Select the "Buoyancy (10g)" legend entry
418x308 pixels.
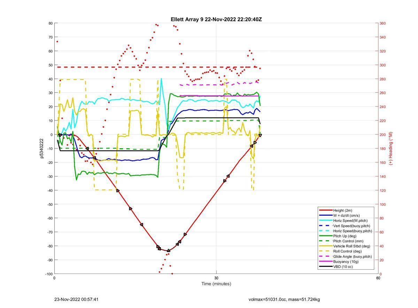tap(346, 261)
